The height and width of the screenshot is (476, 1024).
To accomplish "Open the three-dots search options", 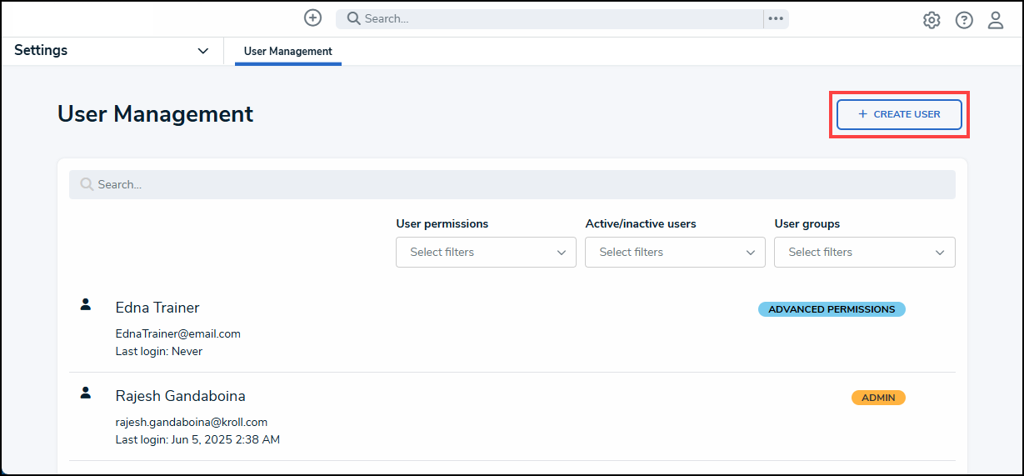I will click(x=776, y=19).
